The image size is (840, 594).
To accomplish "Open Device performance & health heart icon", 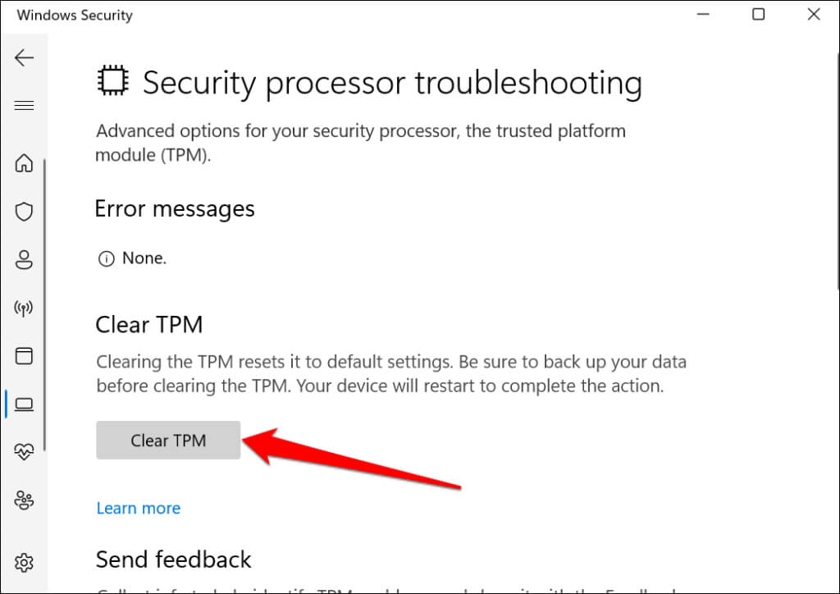I will pos(24,451).
